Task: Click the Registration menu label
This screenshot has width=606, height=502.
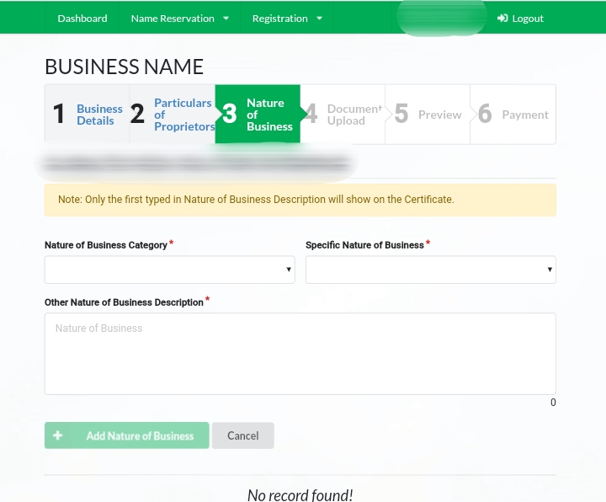Action: pos(279,19)
